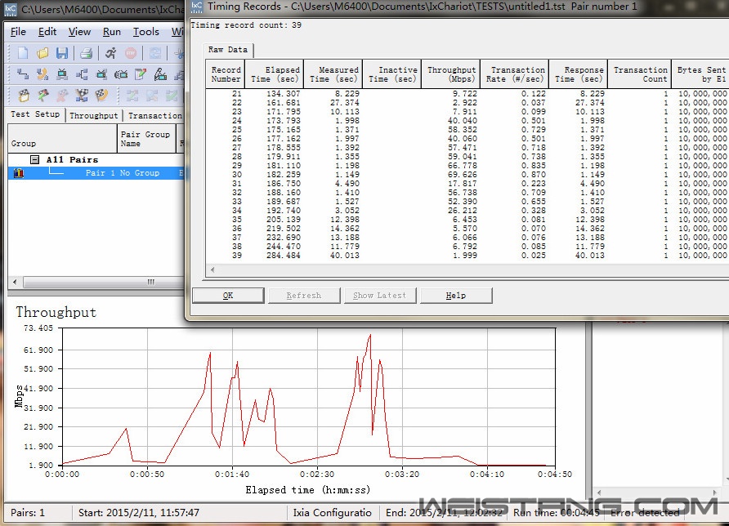Click OK in Timing Records dialog

[x=228, y=296]
